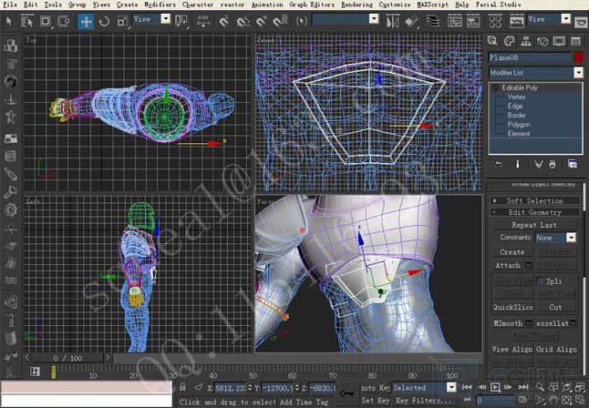Click the Attach settings box
Viewport: 589px width, 408px height.
click(x=529, y=265)
